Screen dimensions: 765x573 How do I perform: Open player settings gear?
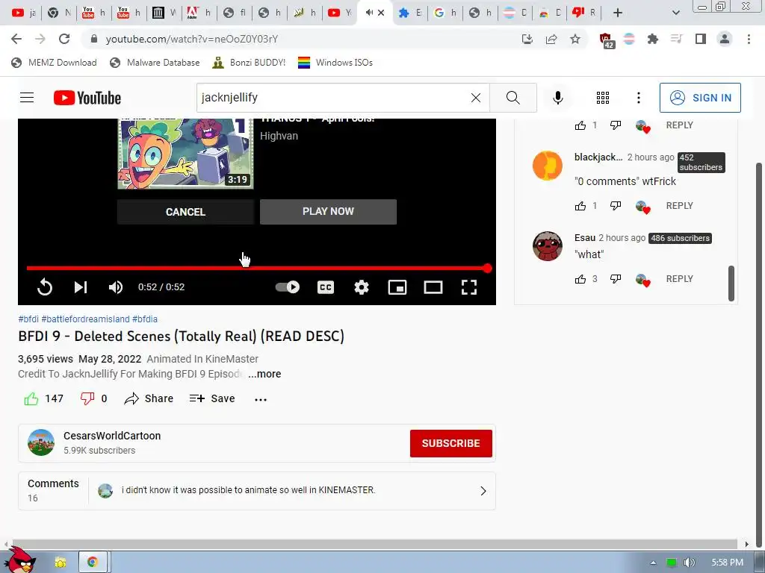(x=362, y=287)
